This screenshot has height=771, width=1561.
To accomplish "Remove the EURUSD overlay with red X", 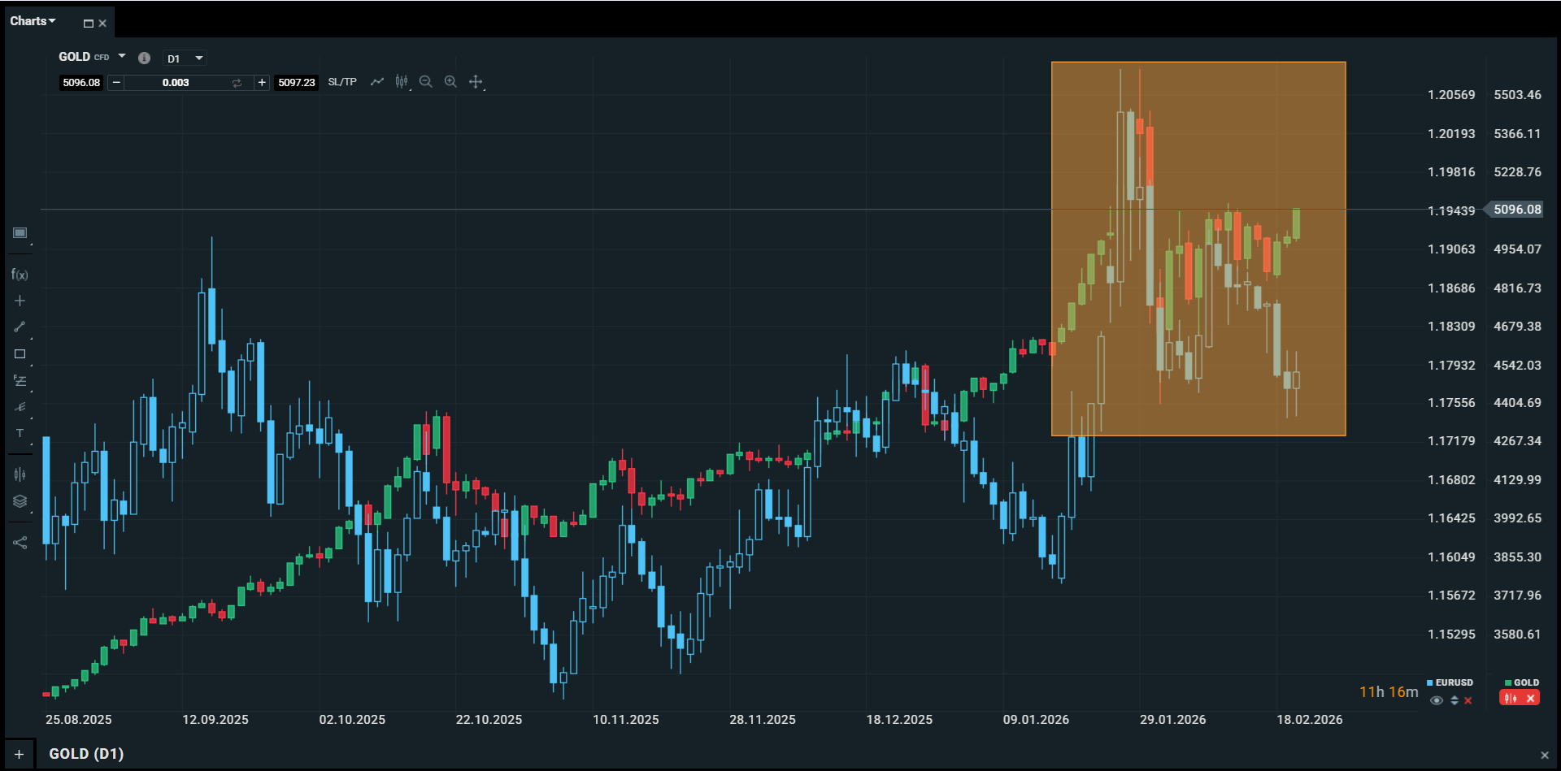I will tap(1468, 700).
